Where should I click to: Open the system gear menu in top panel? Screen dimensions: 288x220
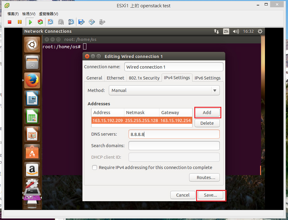pyautogui.click(x=260, y=31)
